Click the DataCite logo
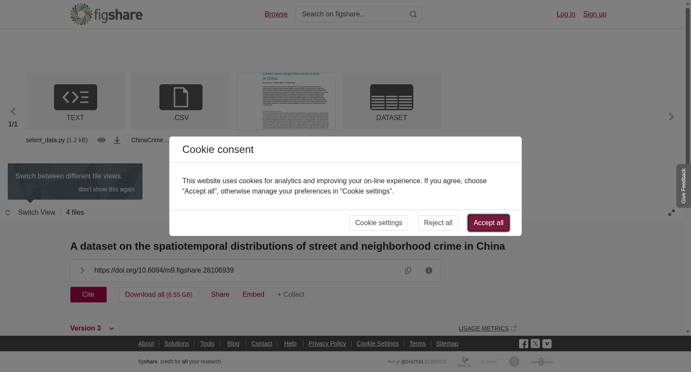 [464, 362]
